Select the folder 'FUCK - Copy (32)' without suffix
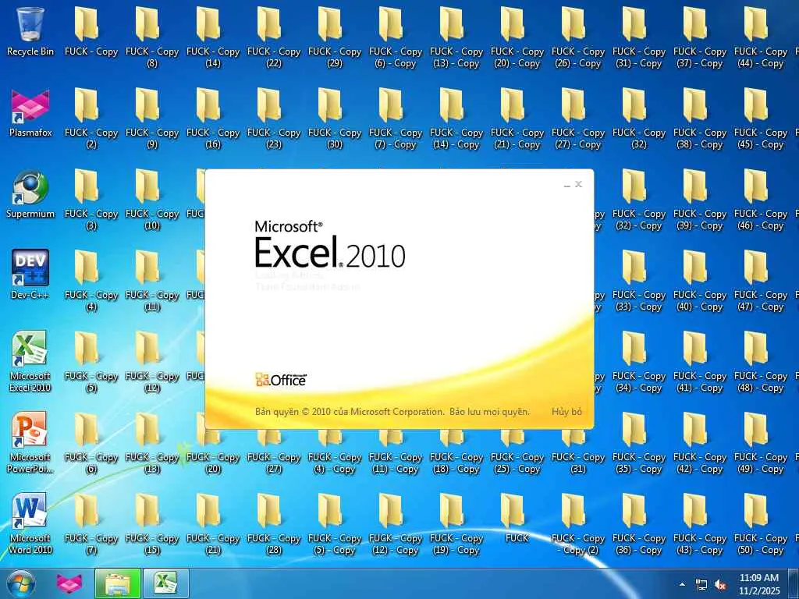Viewport: 799px width, 599px height. 639,119
